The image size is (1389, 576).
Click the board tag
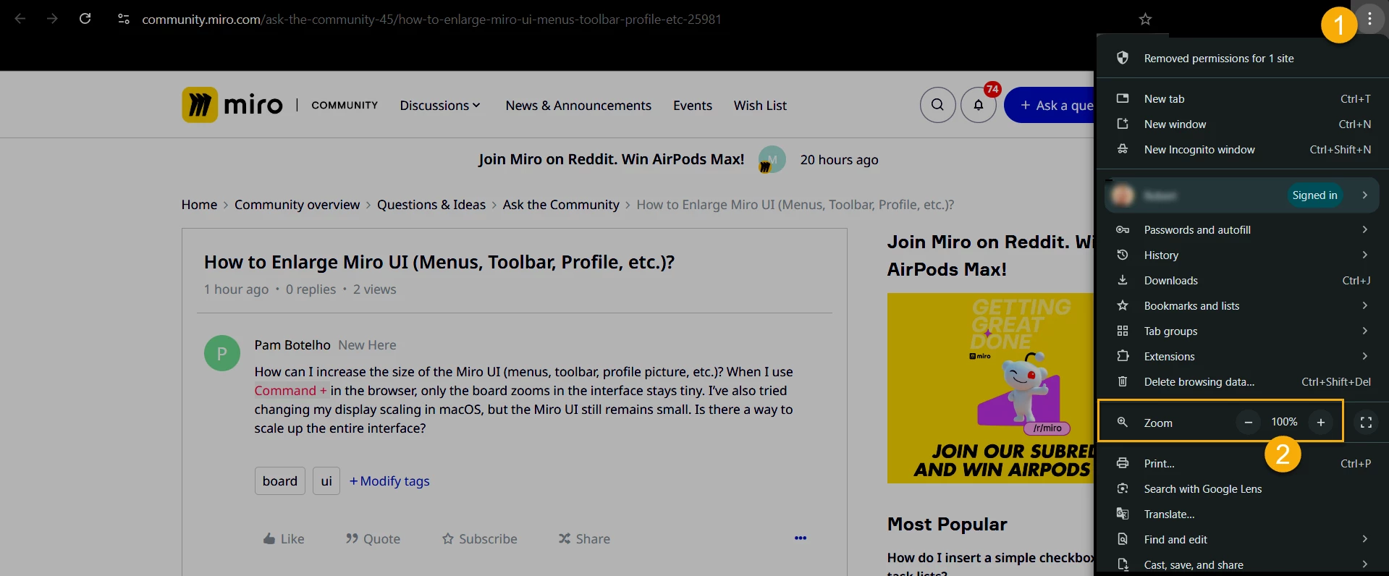click(x=280, y=481)
